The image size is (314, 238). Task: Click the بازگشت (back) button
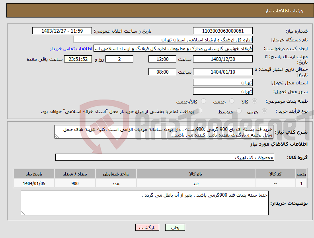(x=147, y=227)
